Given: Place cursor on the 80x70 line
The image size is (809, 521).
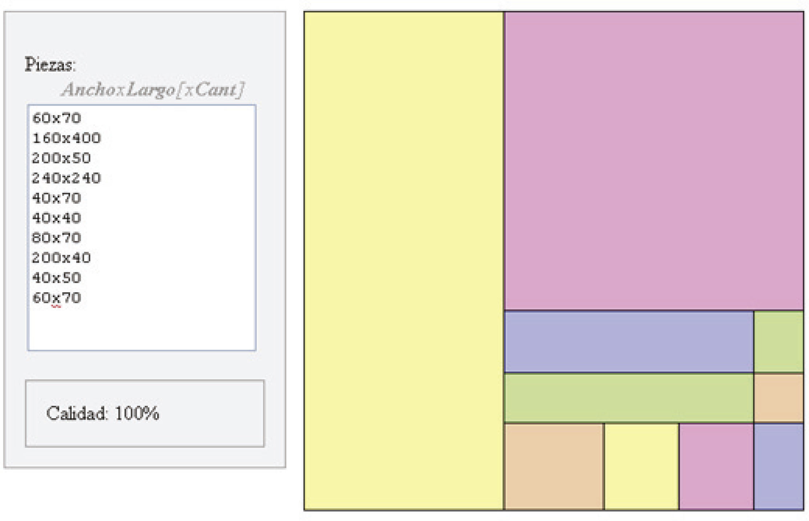Looking at the screenshot, I should [57, 238].
